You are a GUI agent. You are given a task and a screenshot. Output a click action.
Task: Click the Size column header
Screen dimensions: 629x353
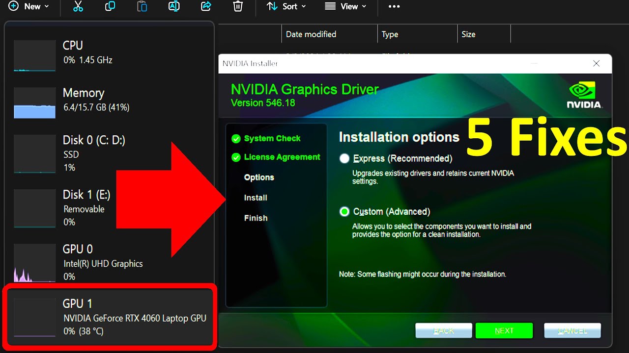coord(468,34)
